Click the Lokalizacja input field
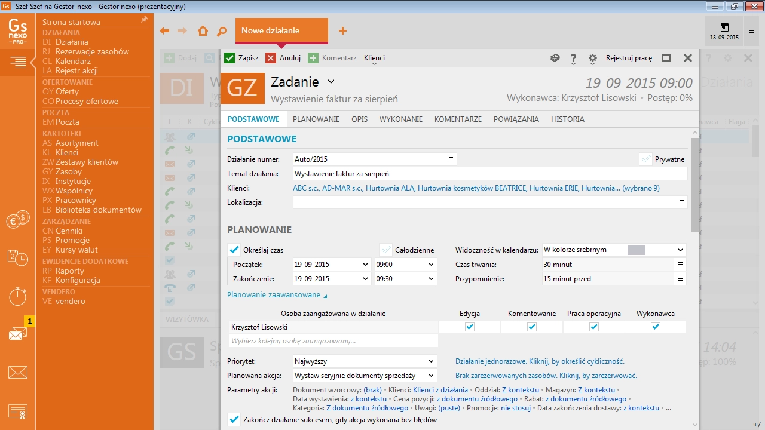The image size is (765, 430). pos(478,202)
